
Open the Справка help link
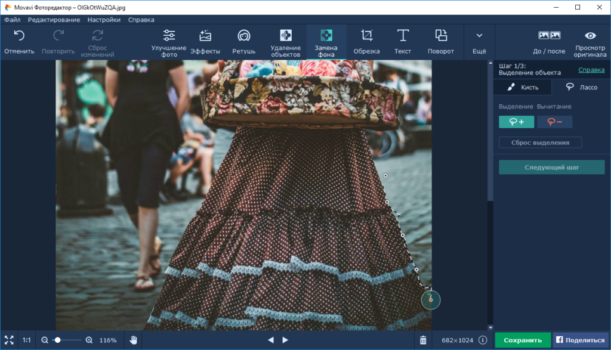tap(591, 70)
